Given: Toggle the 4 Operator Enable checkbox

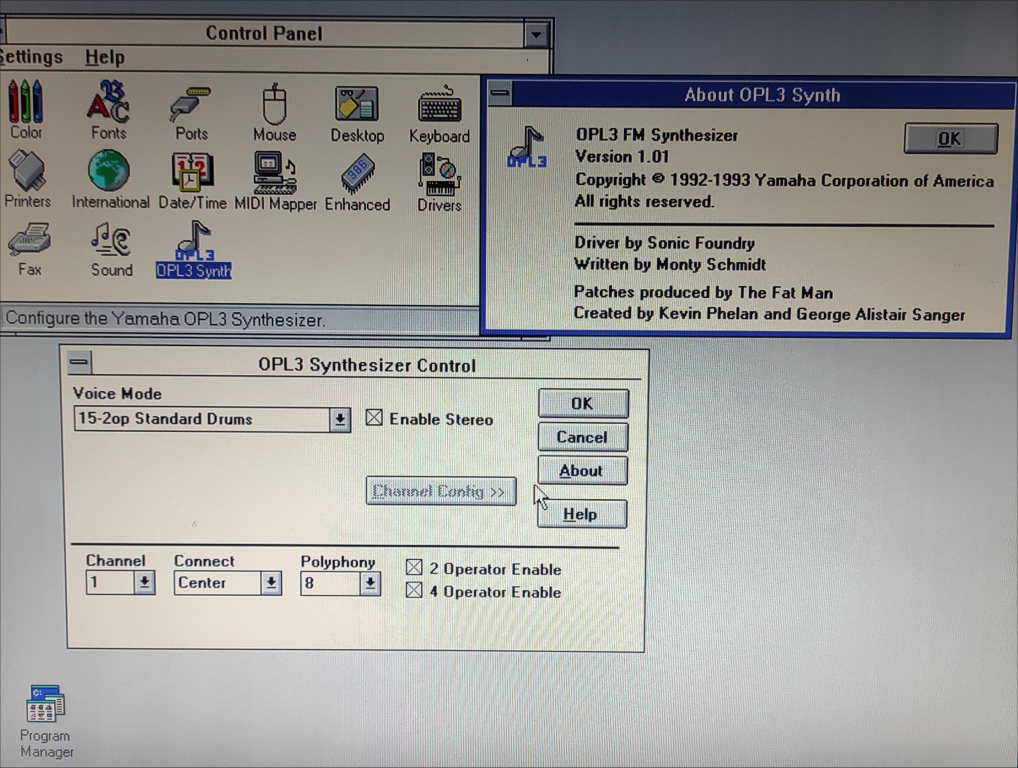Looking at the screenshot, I should (x=414, y=589).
